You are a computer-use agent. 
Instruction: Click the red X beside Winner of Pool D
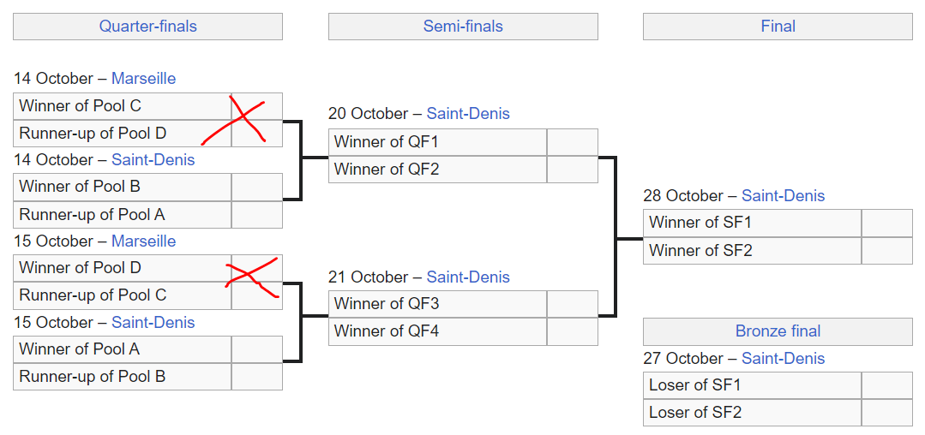click(x=252, y=275)
